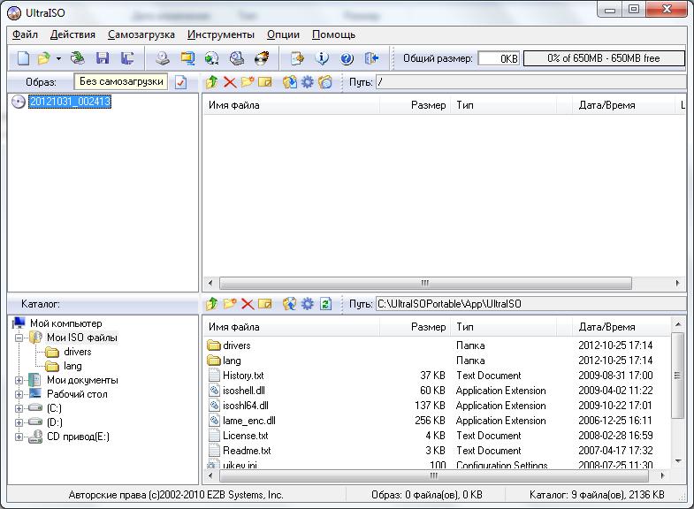Open gear settings in the Каталог toolbar

[307, 304]
